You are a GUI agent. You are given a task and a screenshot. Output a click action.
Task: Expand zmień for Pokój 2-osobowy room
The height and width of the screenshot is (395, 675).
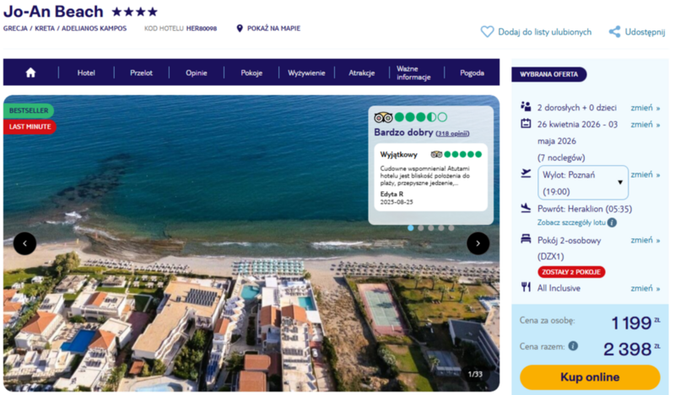(x=645, y=240)
